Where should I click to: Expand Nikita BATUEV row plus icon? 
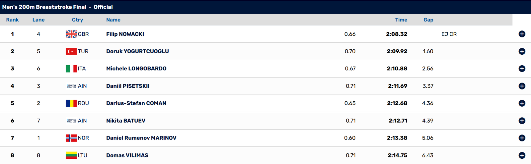(x=522, y=121)
